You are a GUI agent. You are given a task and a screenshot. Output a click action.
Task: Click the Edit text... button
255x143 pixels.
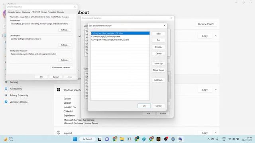tap(159, 80)
